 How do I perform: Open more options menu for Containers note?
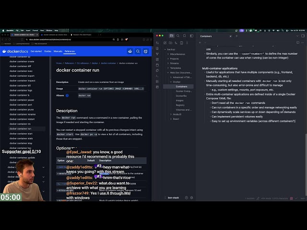coord(303,43)
